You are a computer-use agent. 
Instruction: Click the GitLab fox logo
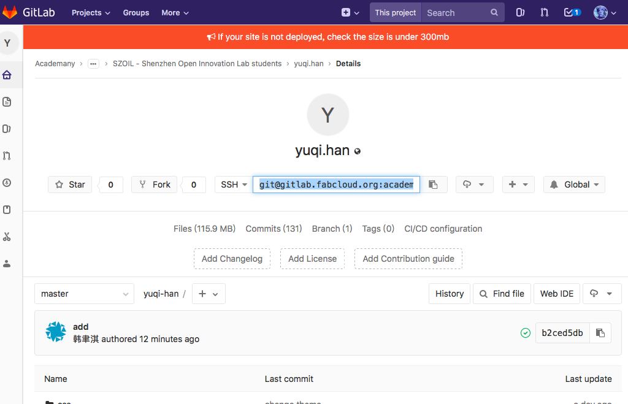pos(10,12)
